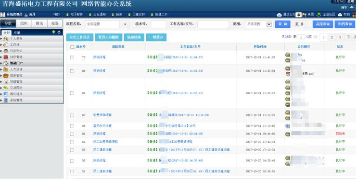Open the 流程名称 dropdown arrow
The width and height of the screenshot is (356, 180).
coord(125,24)
